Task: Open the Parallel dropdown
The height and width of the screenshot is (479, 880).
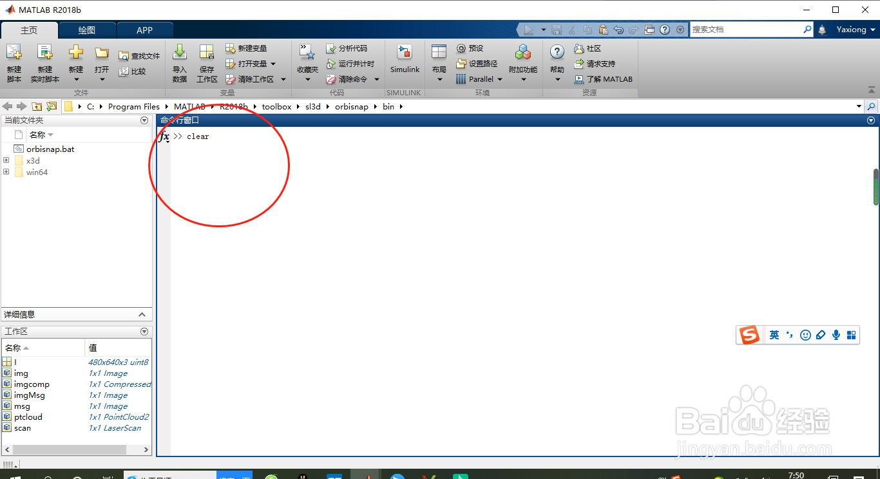Action: (x=500, y=79)
